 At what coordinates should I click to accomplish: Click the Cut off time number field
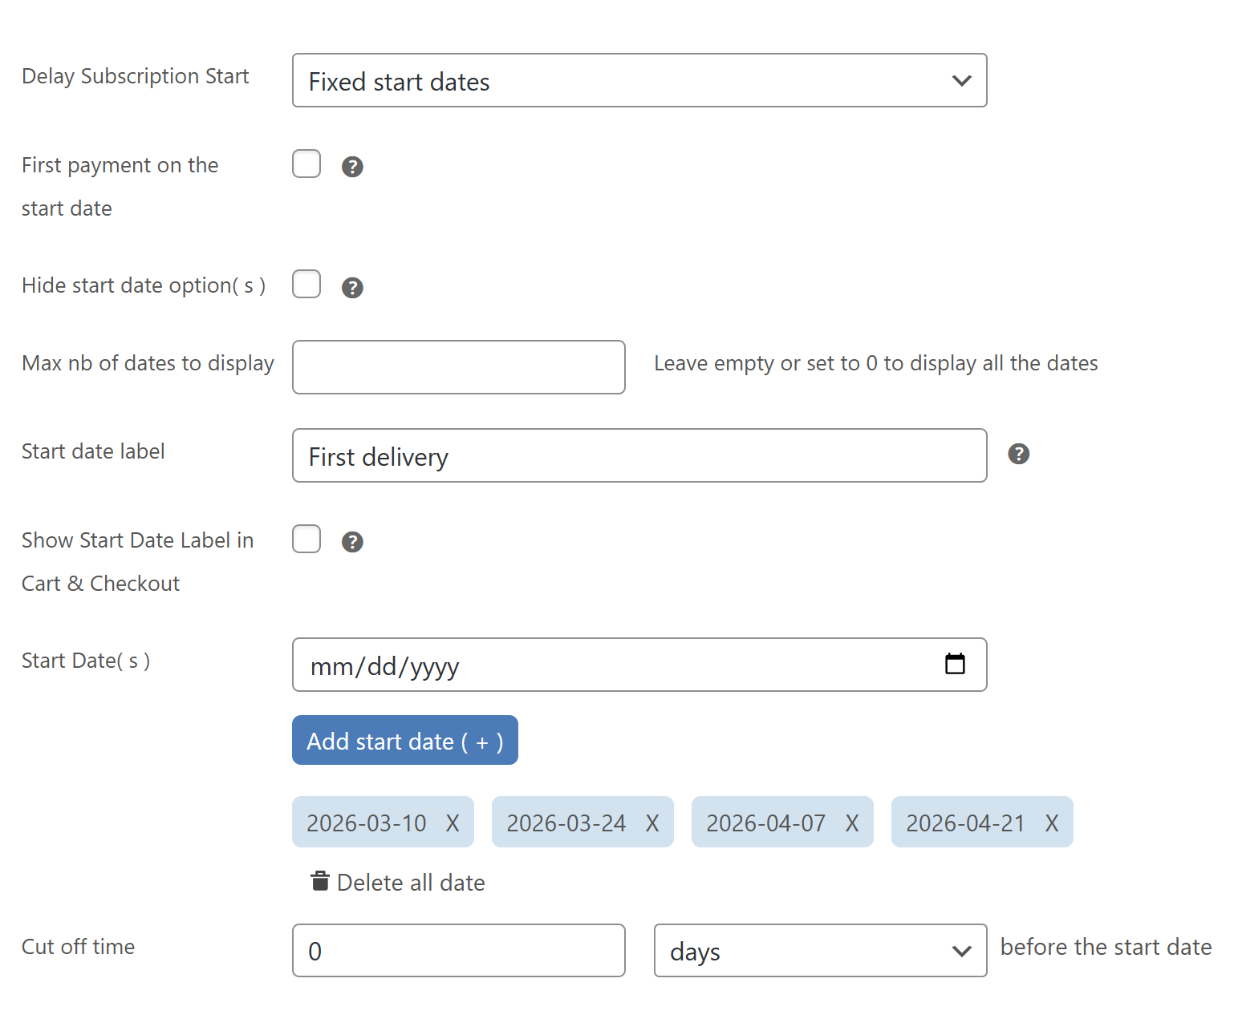coord(458,951)
